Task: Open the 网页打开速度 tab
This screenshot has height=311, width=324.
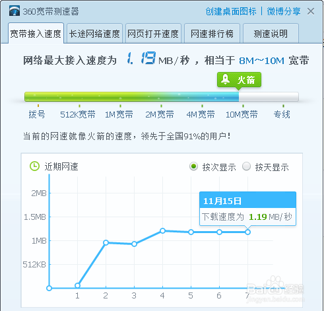Action: [153, 34]
